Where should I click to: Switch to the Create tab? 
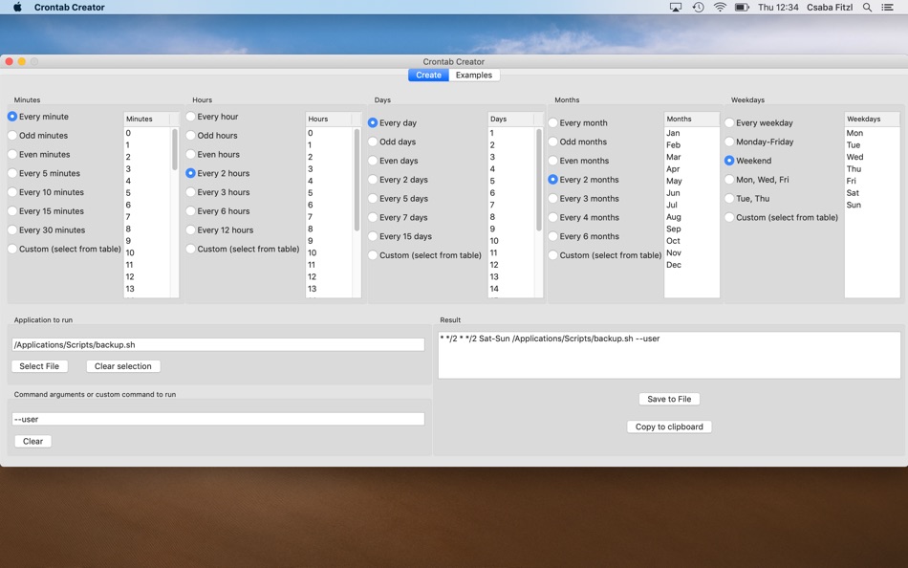coord(428,75)
